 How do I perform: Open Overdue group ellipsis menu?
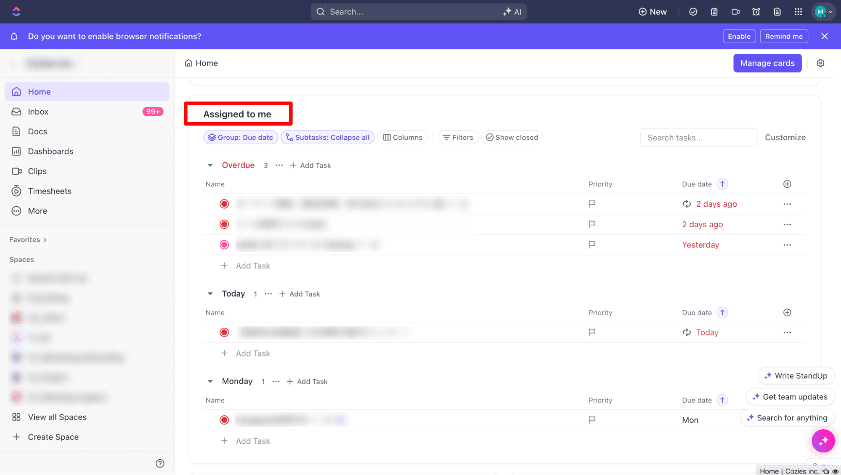tap(279, 165)
